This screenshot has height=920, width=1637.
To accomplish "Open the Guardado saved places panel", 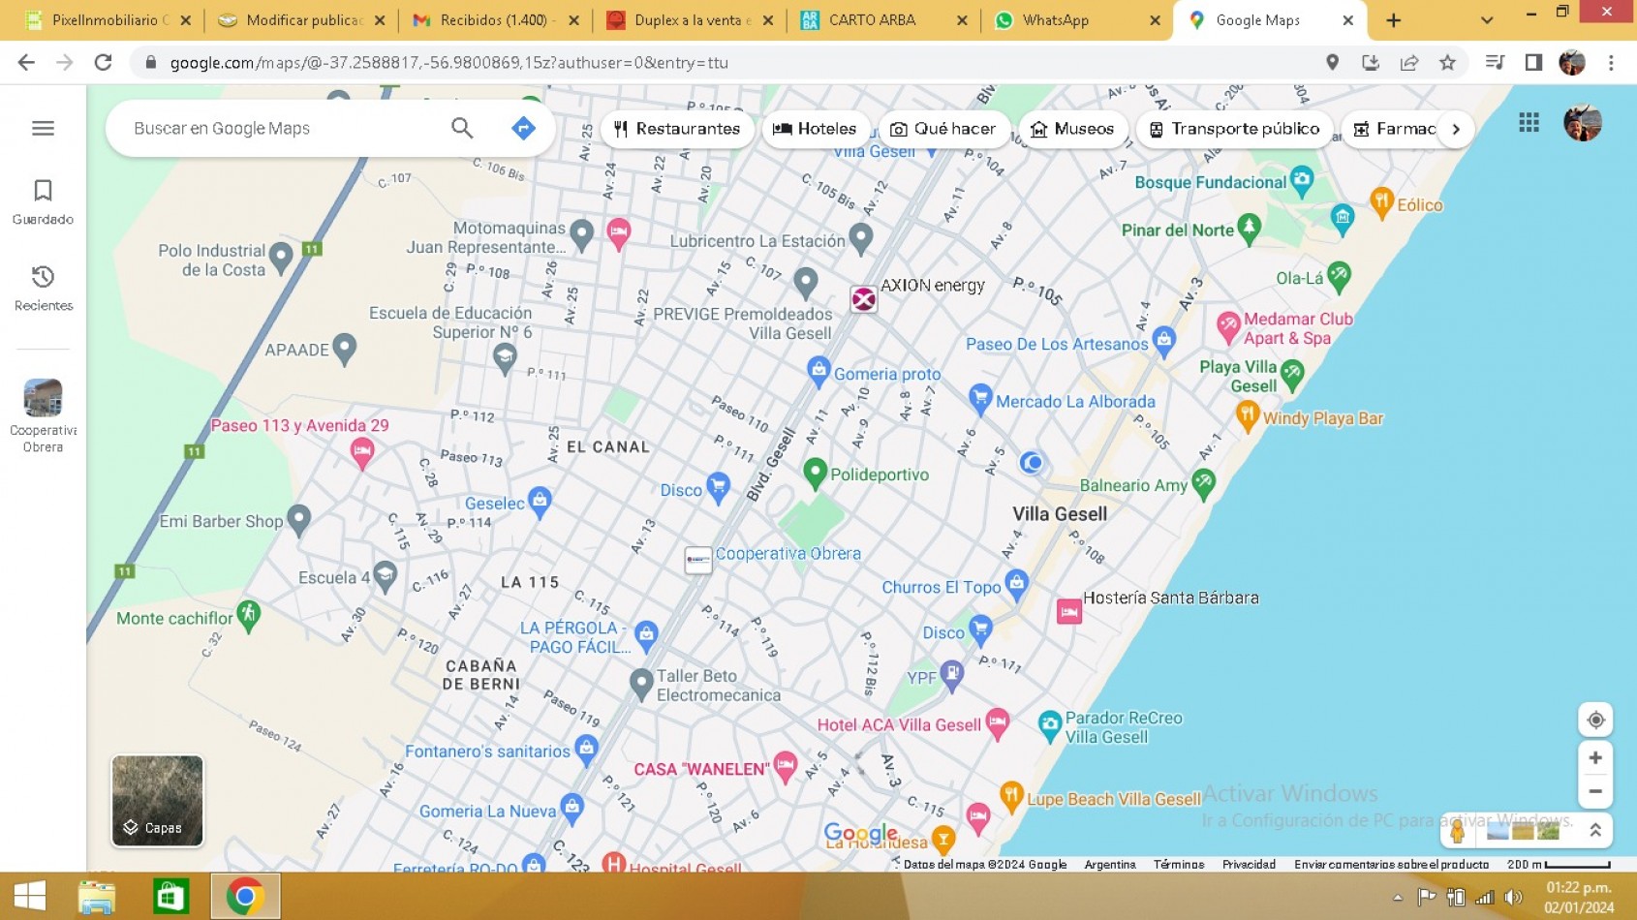I will (x=43, y=201).
